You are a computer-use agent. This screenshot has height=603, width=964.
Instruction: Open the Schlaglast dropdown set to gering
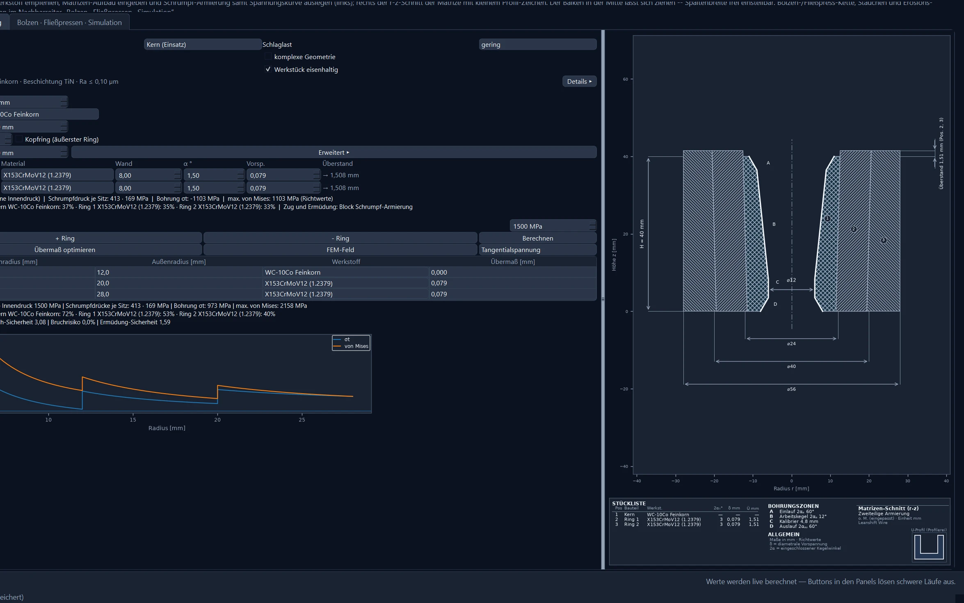(538, 44)
